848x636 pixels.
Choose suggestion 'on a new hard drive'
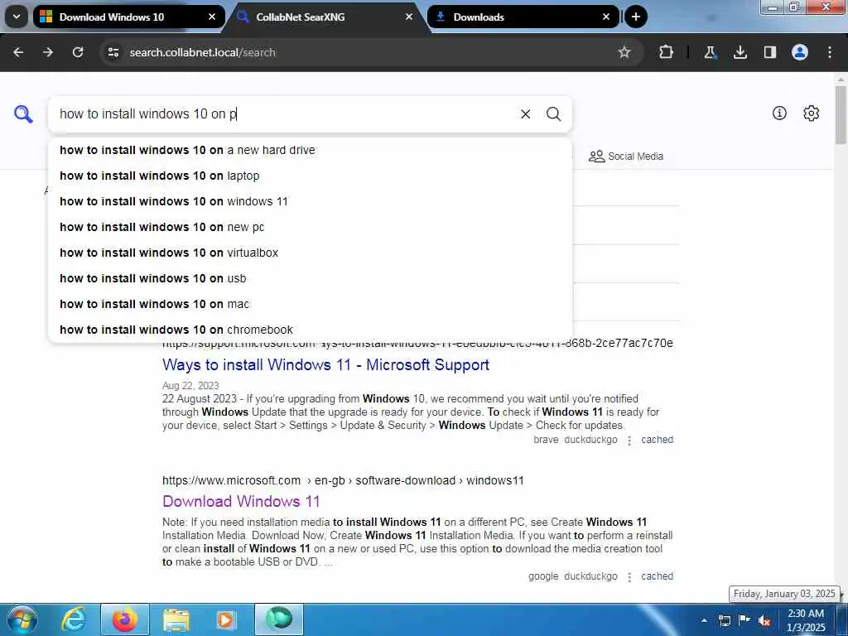tap(311, 151)
